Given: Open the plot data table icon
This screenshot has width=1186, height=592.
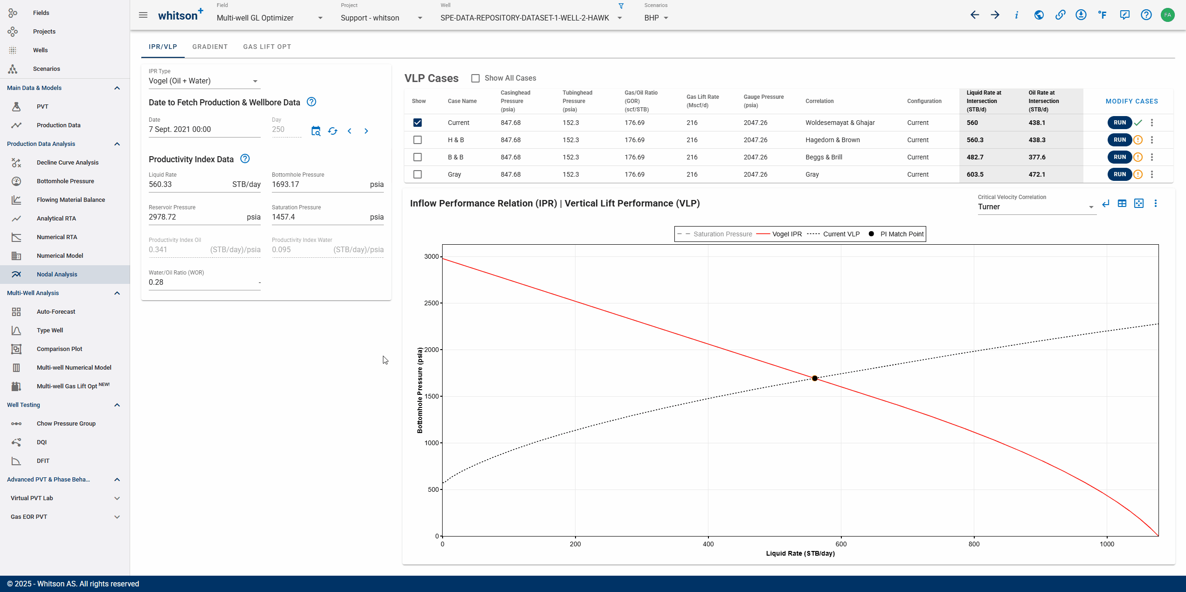Looking at the screenshot, I should (1122, 203).
